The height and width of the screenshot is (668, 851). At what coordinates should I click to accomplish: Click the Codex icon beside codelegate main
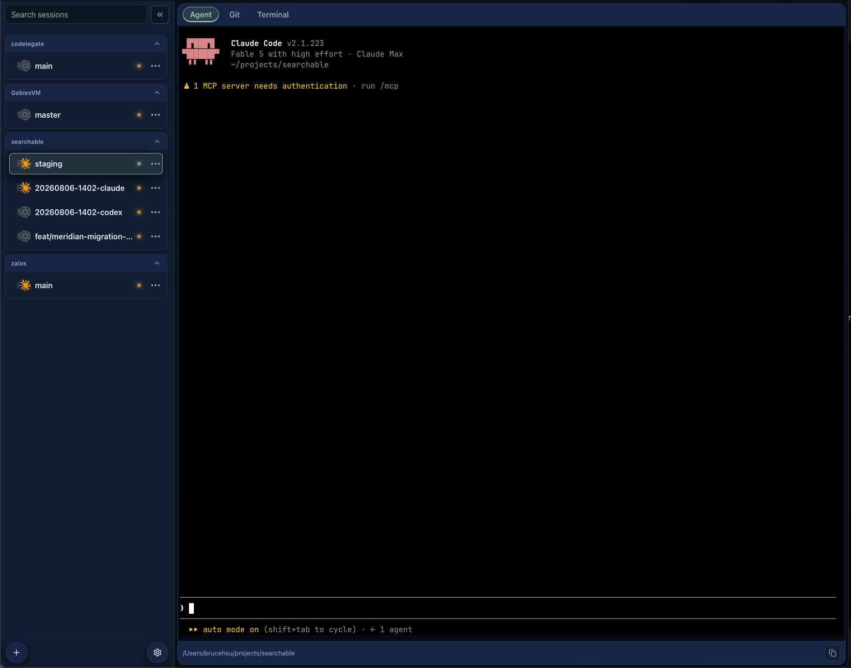(x=24, y=66)
